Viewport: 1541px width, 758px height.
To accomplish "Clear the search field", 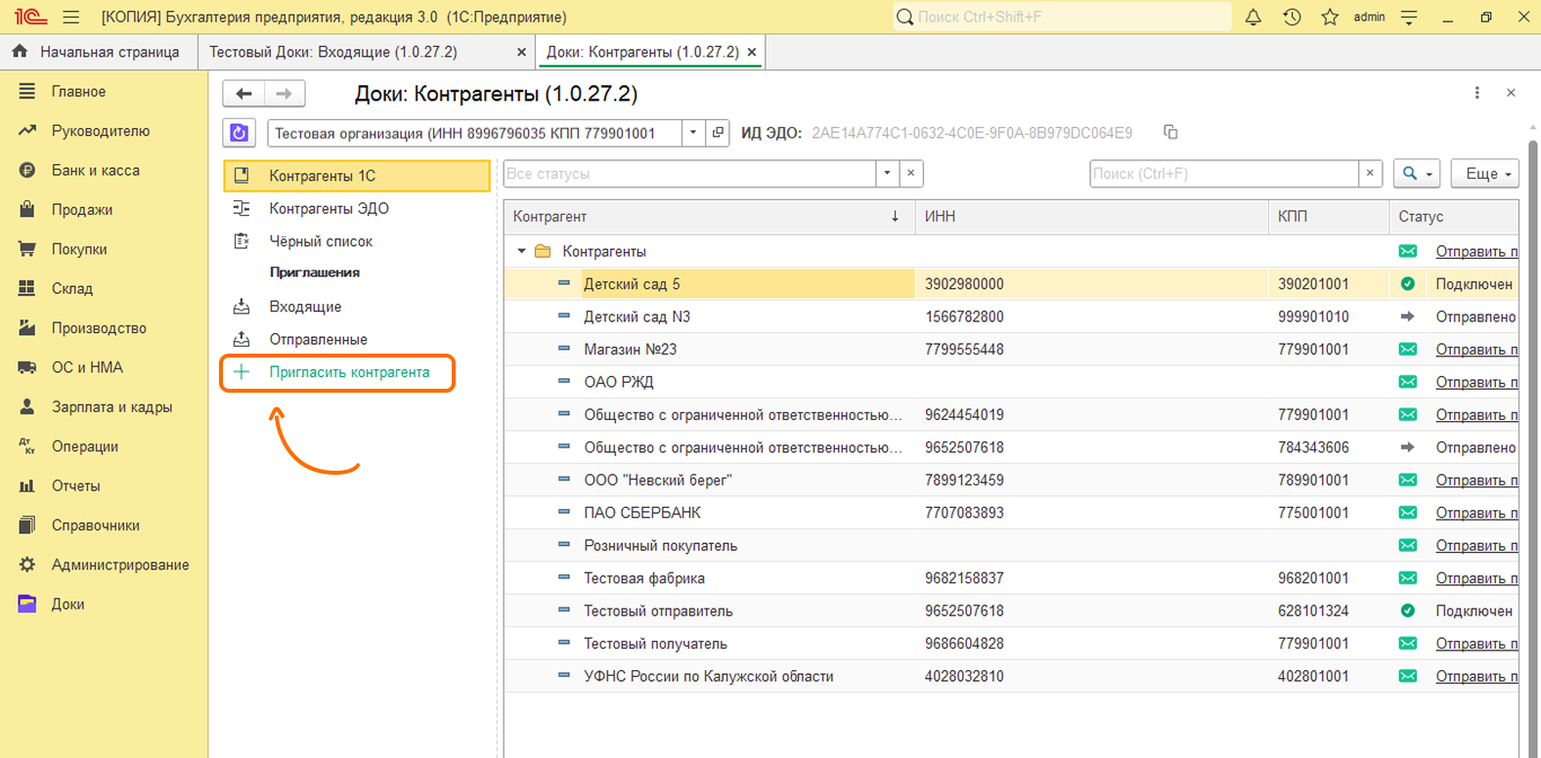I will pos(1370,173).
